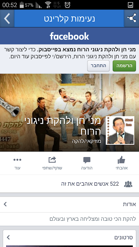The width and height of the screenshot is (139, 247).
Task: Click the התחבר login button
Action: click(99, 66)
